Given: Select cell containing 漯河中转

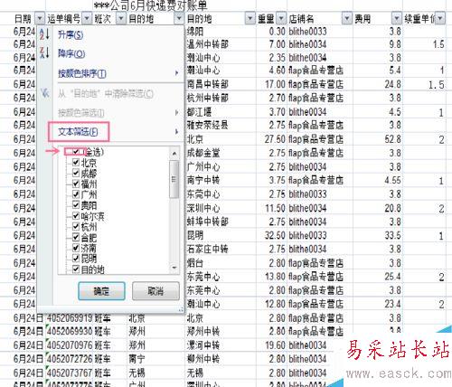Looking at the screenshot, I should [x=221, y=345].
